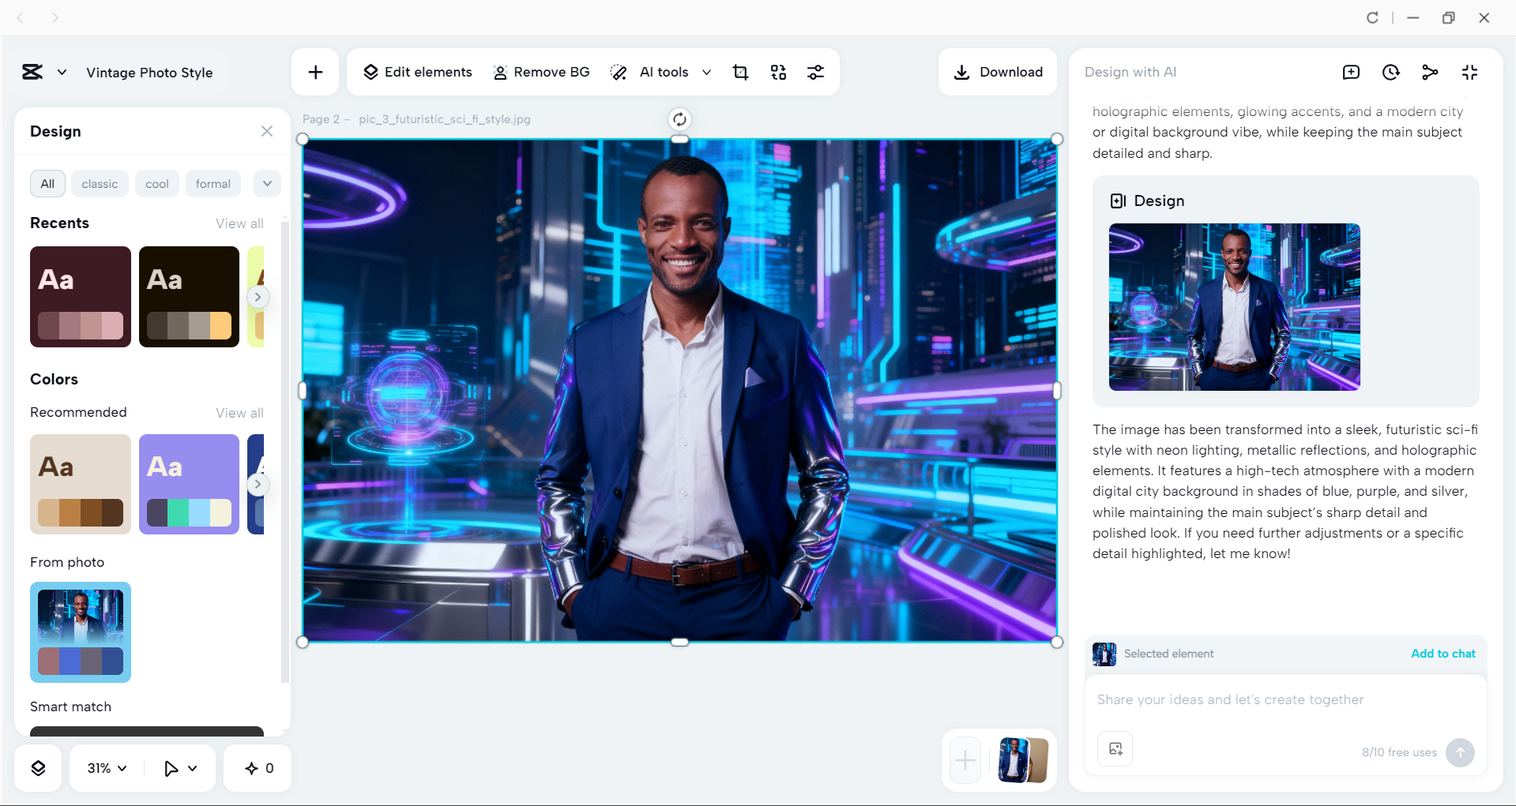Viewport: 1516px width, 806px height.
Task: View all Recents themes
Action: coord(239,223)
